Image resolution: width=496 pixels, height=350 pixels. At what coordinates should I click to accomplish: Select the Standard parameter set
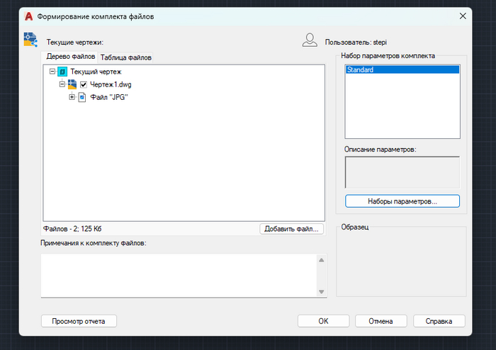[x=402, y=69]
